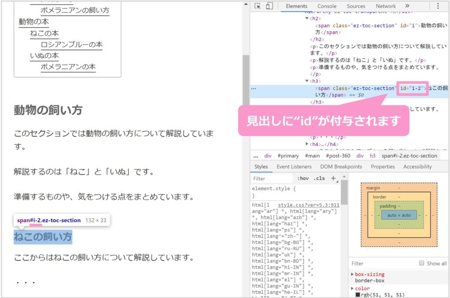Image resolution: width=450 pixels, height=298 pixels.
Task: Select the span id="i" line in the DOM tree
Action: pyautogui.click(x=381, y=29)
